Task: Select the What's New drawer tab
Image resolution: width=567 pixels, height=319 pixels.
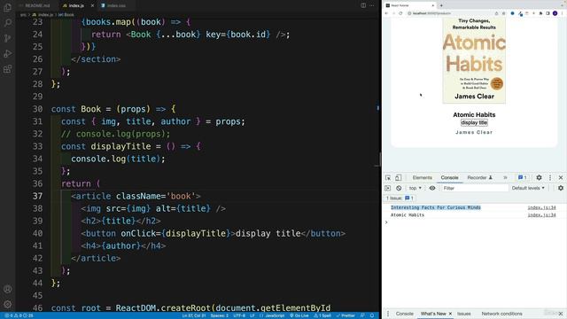Action: pyautogui.click(x=433, y=314)
